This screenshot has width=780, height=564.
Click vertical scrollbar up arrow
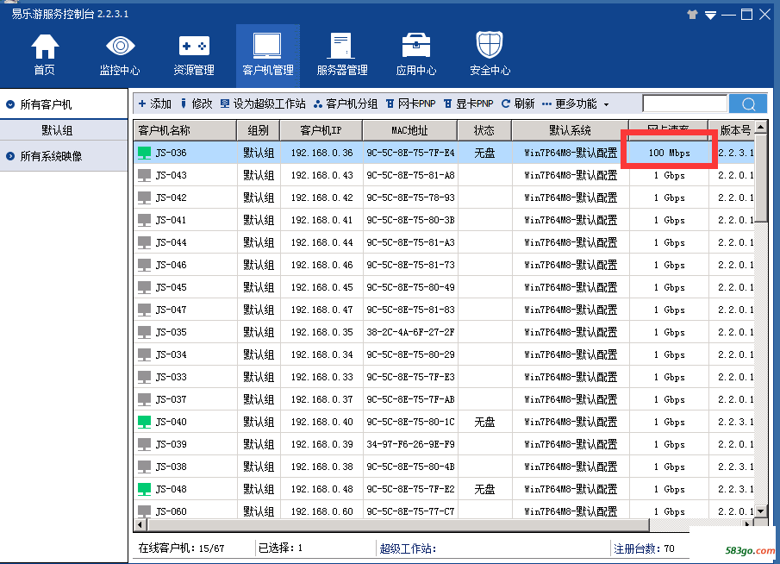(x=760, y=128)
